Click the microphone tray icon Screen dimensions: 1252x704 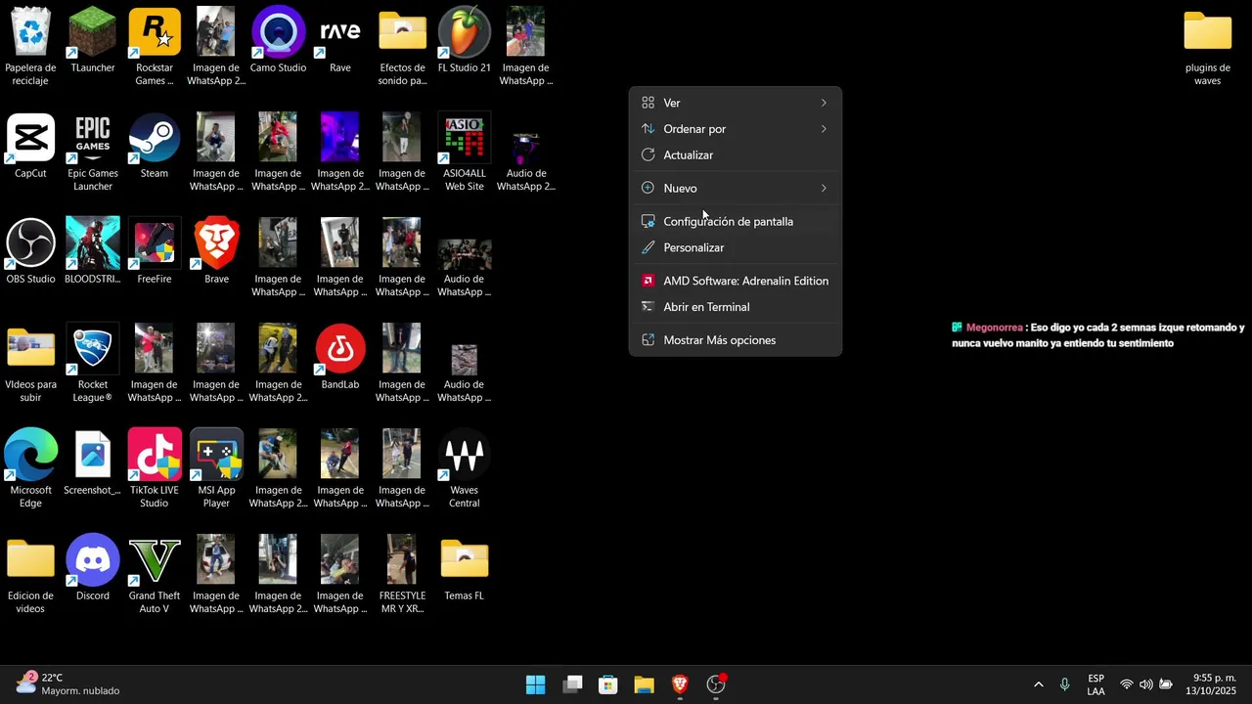(x=1064, y=684)
